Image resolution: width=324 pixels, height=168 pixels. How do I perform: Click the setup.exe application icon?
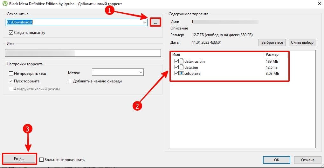182,73
